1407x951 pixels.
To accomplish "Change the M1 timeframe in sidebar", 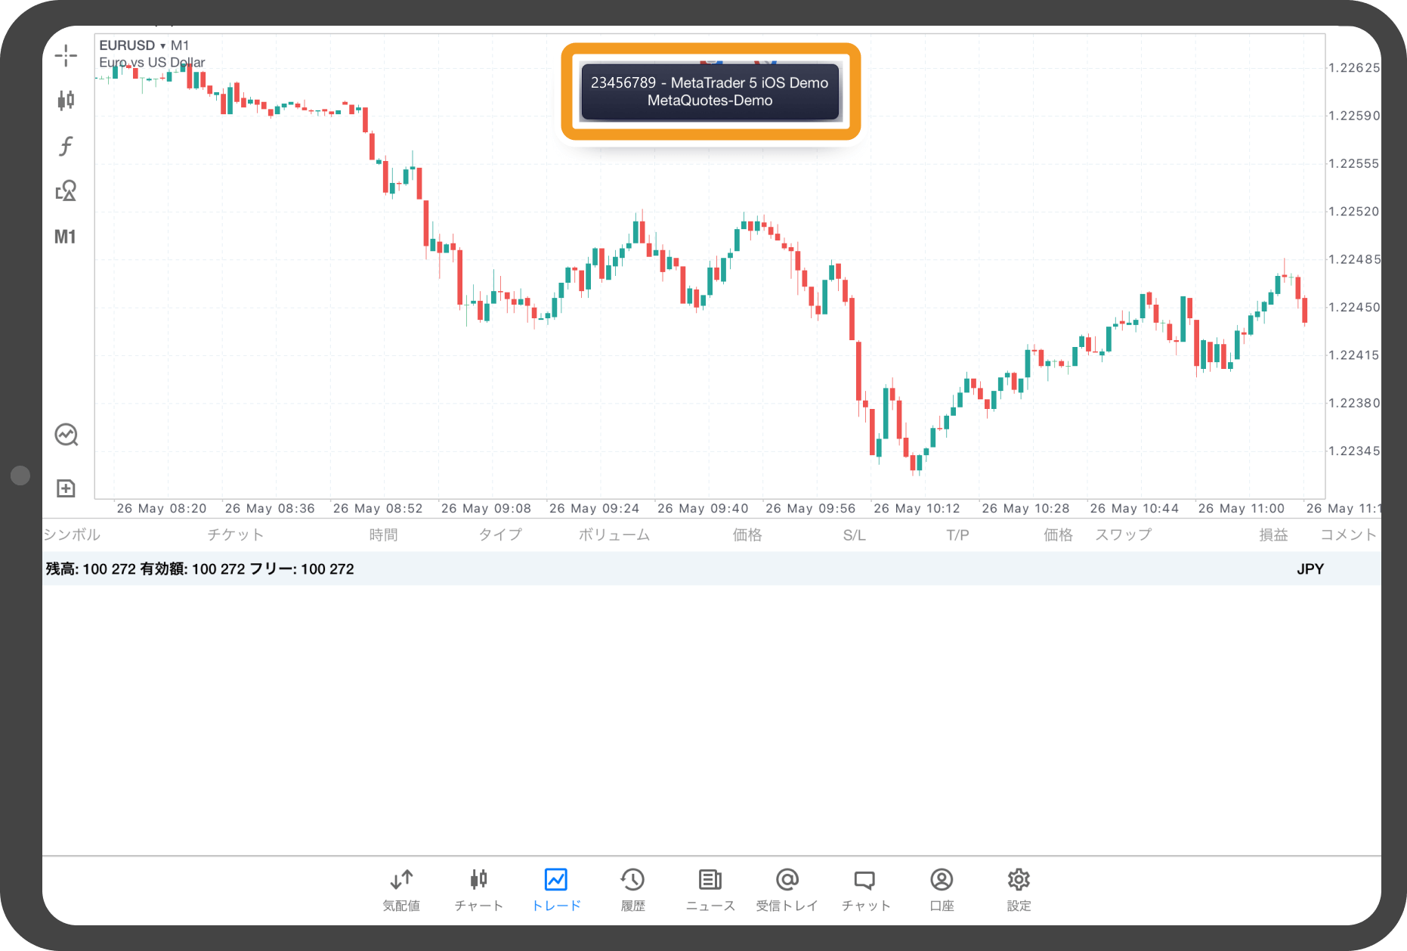I will (x=65, y=237).
